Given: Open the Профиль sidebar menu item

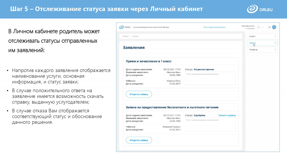Looking at the screenshot, I should point(262,49).
